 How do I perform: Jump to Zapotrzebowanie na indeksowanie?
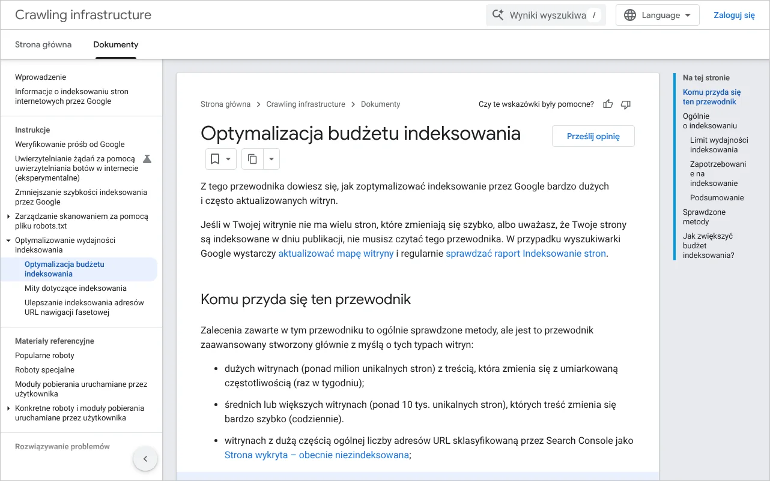point(718,174)
